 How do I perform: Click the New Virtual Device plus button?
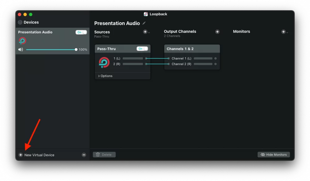[20, 155]
